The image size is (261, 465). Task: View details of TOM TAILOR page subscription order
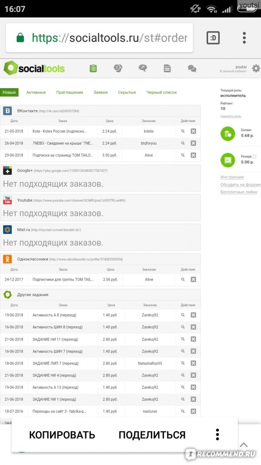pyautogui.click(x=183, y=155)
